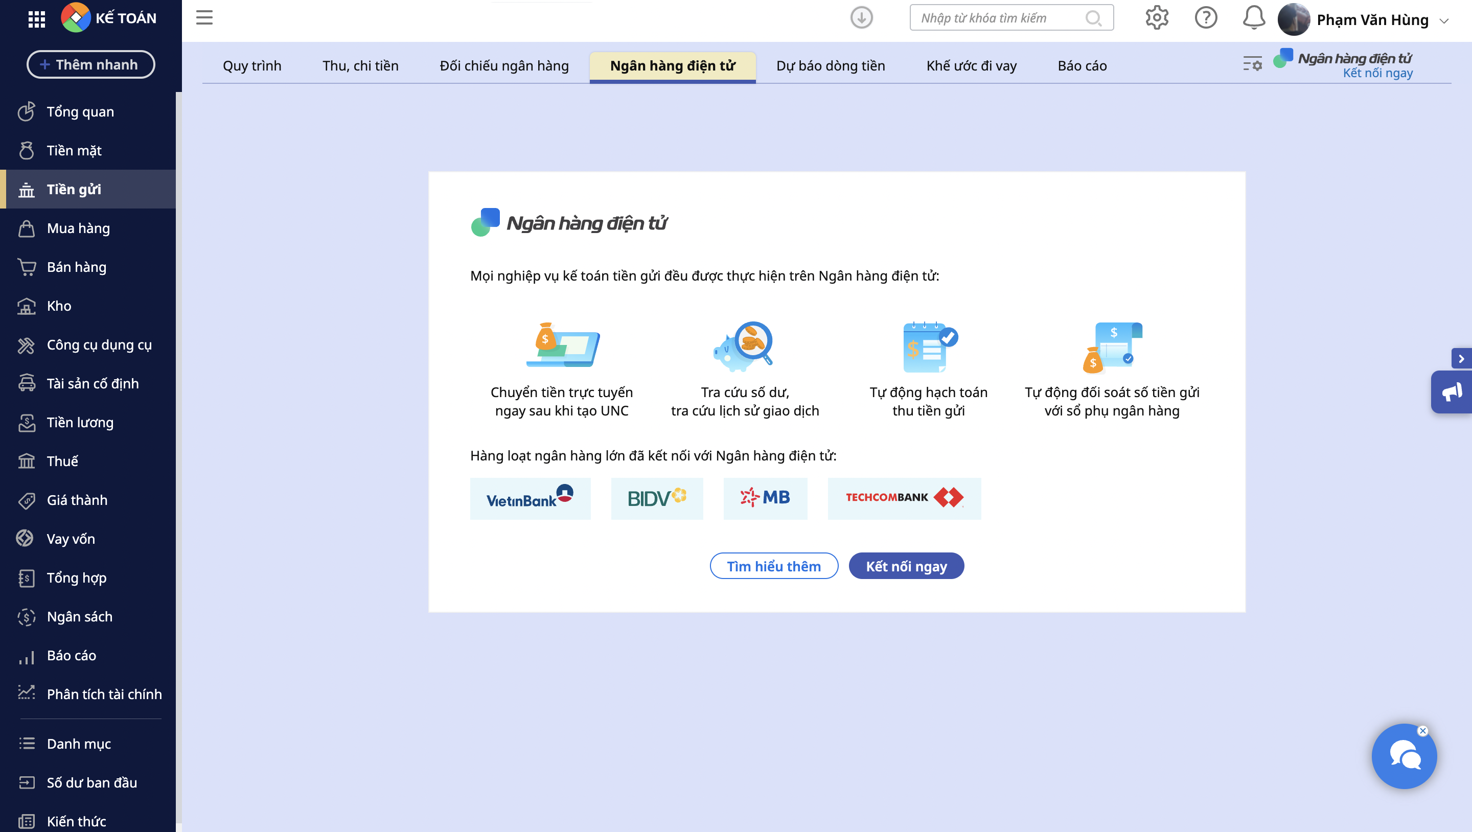Close the chat support bubble
The image size is (1472, 832).
click(1423, 731)
